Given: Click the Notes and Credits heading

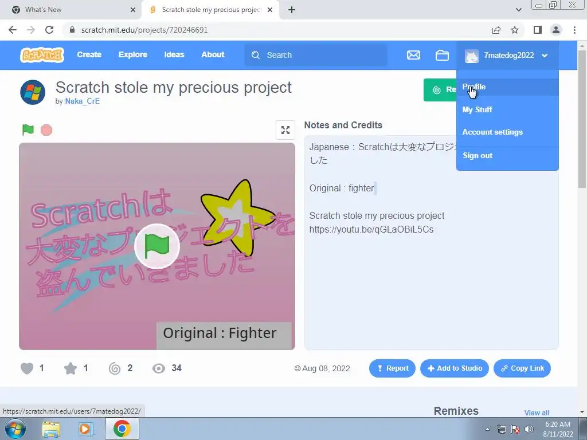Looking at the screenshot, I should (343, 125).
